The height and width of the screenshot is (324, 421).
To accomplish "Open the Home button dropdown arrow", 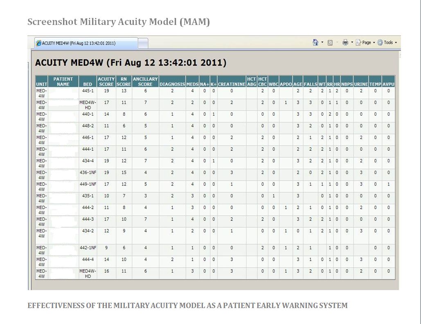I will point(322,42).
